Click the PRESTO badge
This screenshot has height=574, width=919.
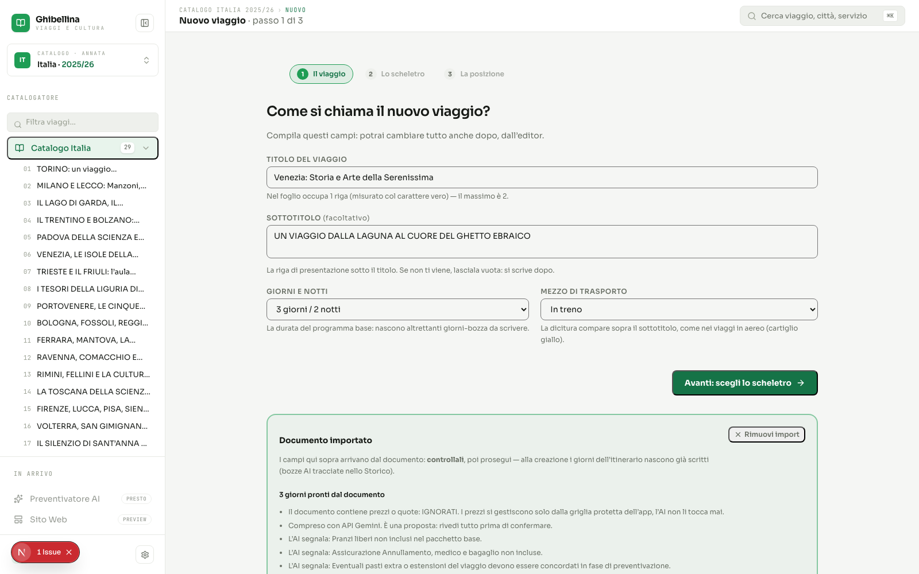136,499
